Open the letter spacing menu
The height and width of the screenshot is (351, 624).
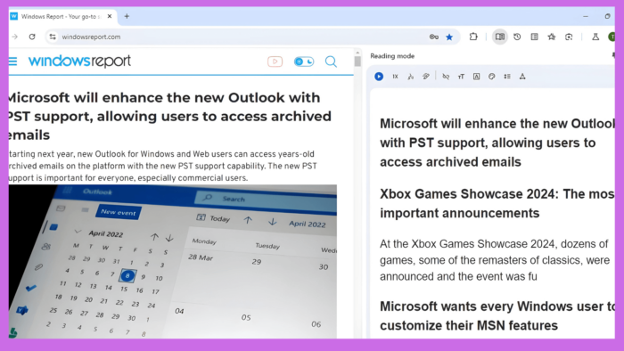[522, 77]
